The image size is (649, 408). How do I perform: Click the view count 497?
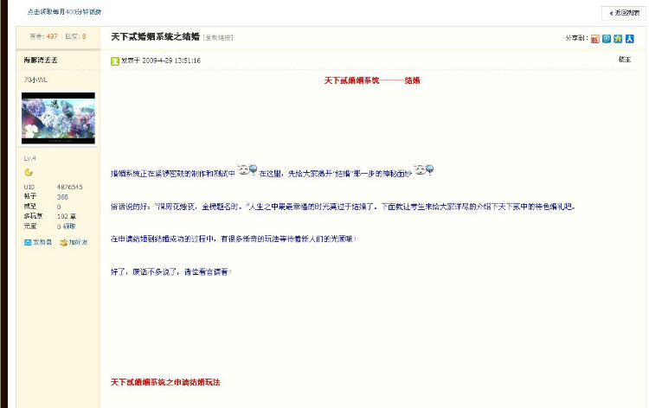(x=52, y=36)
